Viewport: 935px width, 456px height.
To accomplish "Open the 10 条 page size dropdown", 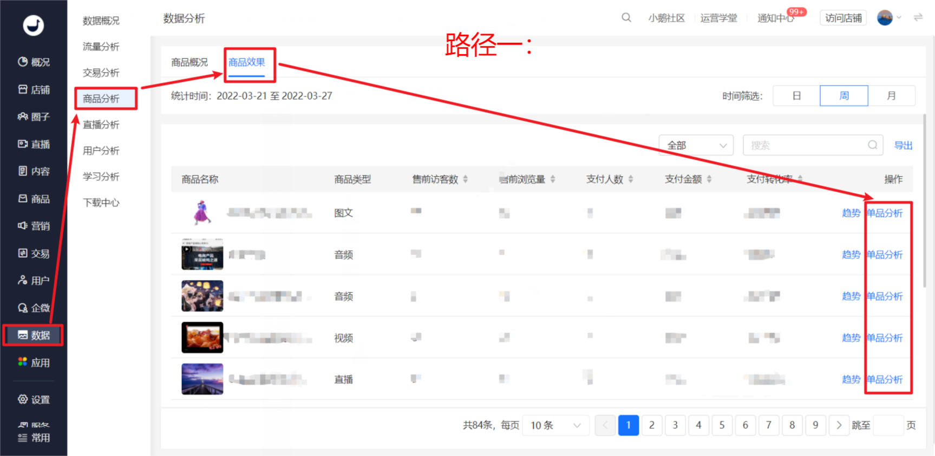I will [555, 425].
